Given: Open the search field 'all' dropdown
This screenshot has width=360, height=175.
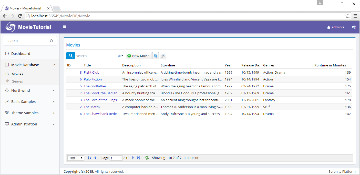Looking at the screenshot, I should click(121, 56).
